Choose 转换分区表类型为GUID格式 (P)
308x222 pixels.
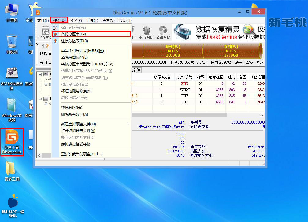pos(91,64)
